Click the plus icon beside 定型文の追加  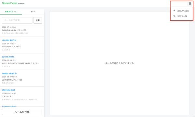174,11
